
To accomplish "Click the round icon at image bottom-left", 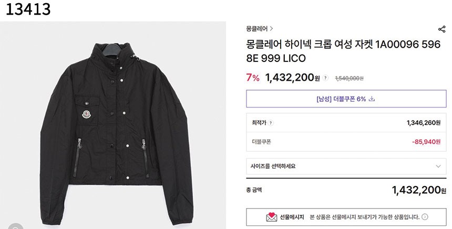I will click(15, 227).
